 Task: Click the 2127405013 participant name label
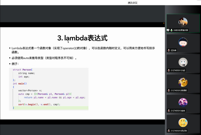pos(178,111)
